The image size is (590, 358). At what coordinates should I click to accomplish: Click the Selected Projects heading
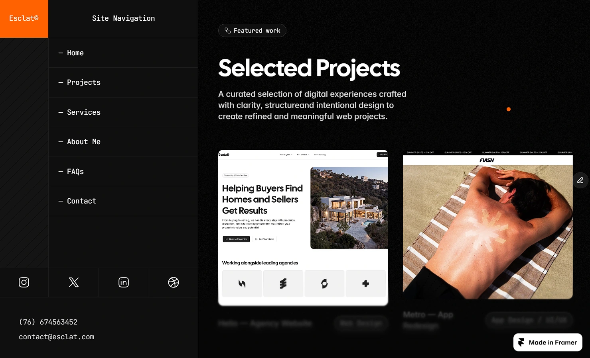coord(309,68)
